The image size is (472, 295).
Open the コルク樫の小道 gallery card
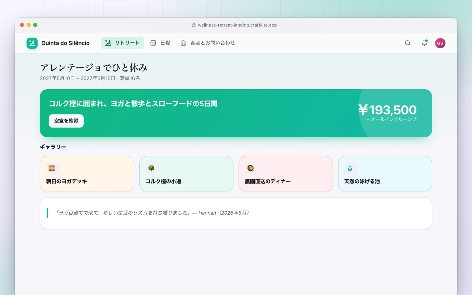(x=186, y=174)
